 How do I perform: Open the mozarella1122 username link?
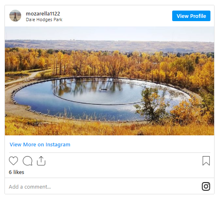click(x=43, y=13)
